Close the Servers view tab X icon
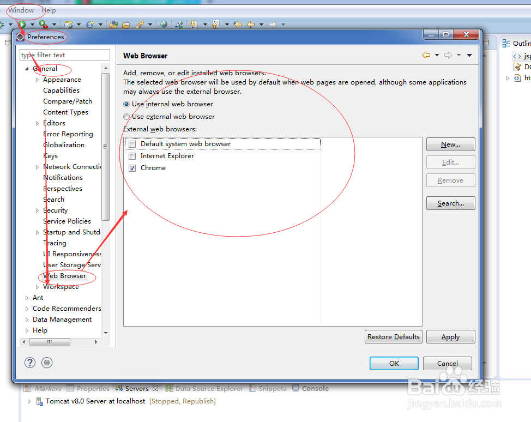This screenshot has width=531, height=422. (155, 388)
